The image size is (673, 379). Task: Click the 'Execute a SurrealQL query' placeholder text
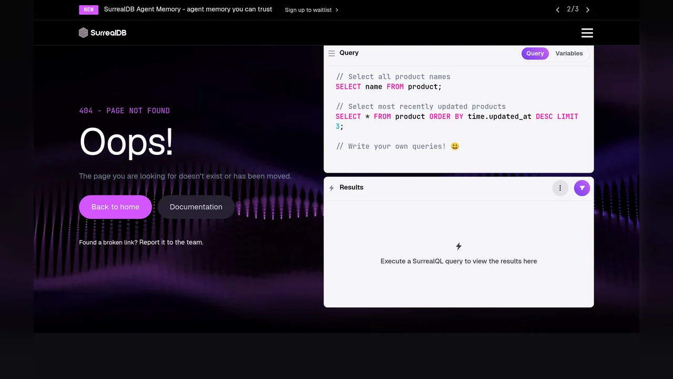click(x=458, y=261)
